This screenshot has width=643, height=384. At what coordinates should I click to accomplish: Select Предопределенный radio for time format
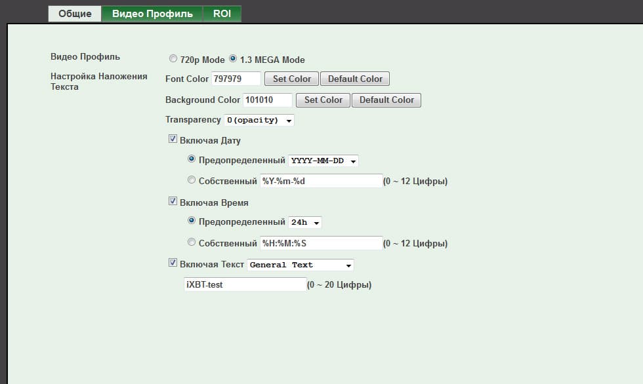(192, 221)
